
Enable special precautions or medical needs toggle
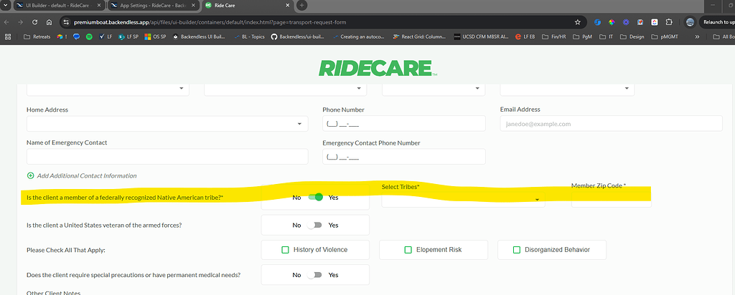[314, 274]
